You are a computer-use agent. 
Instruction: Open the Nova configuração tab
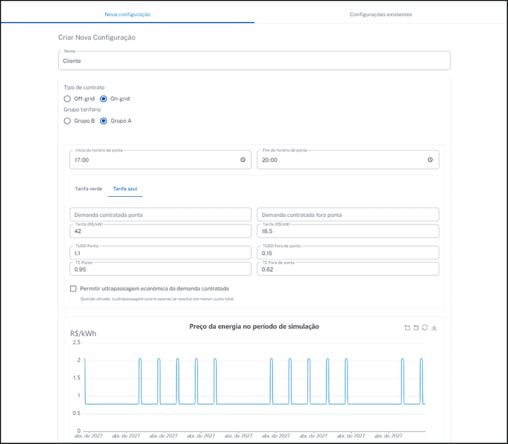pos(128,14)
